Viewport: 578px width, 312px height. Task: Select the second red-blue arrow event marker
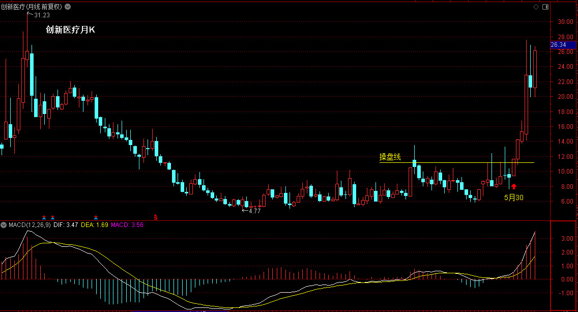pyautogui.click(x=53, y=218)
